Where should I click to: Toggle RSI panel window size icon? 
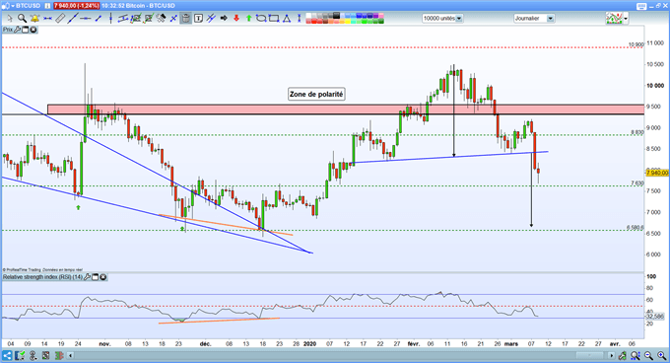[x=96, y=277]
